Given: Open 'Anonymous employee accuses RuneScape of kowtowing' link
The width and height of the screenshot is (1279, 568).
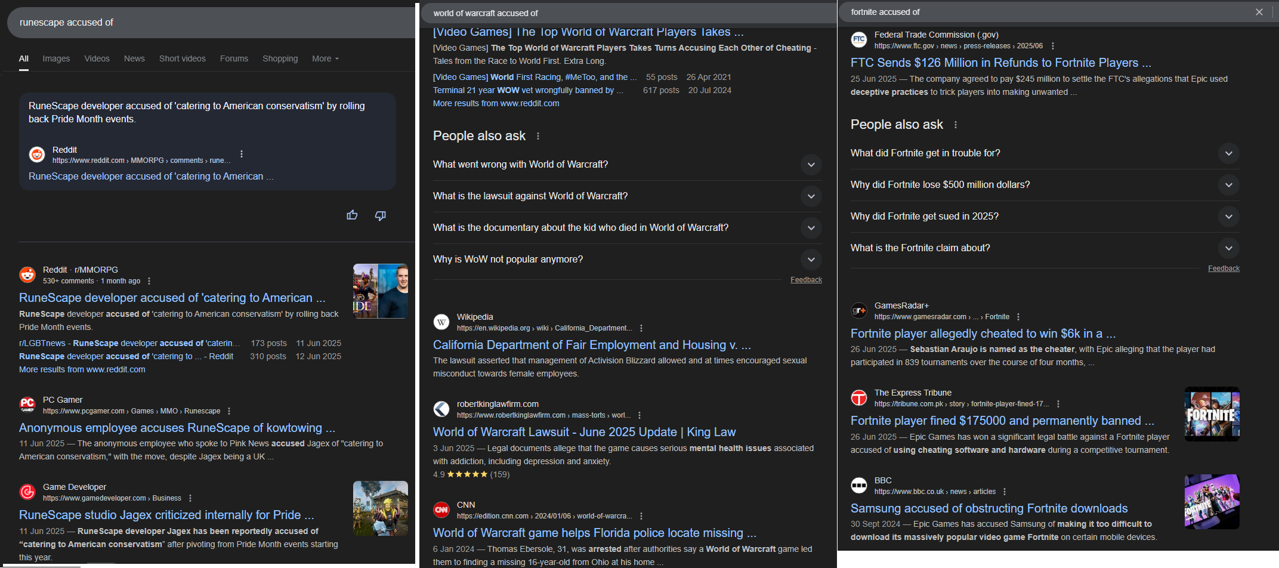Looking at the screenshot, I should click(x=177, y=428).
